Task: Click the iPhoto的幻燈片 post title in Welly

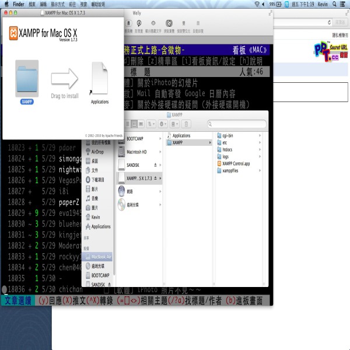Action: point(167,83)
